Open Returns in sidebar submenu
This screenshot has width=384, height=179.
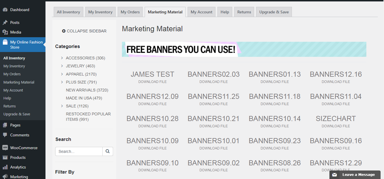10,106
